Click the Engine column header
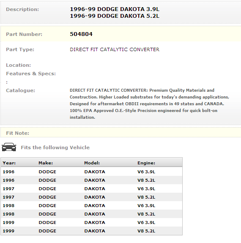Screen dimensions: 241x243 click(146, 163)
